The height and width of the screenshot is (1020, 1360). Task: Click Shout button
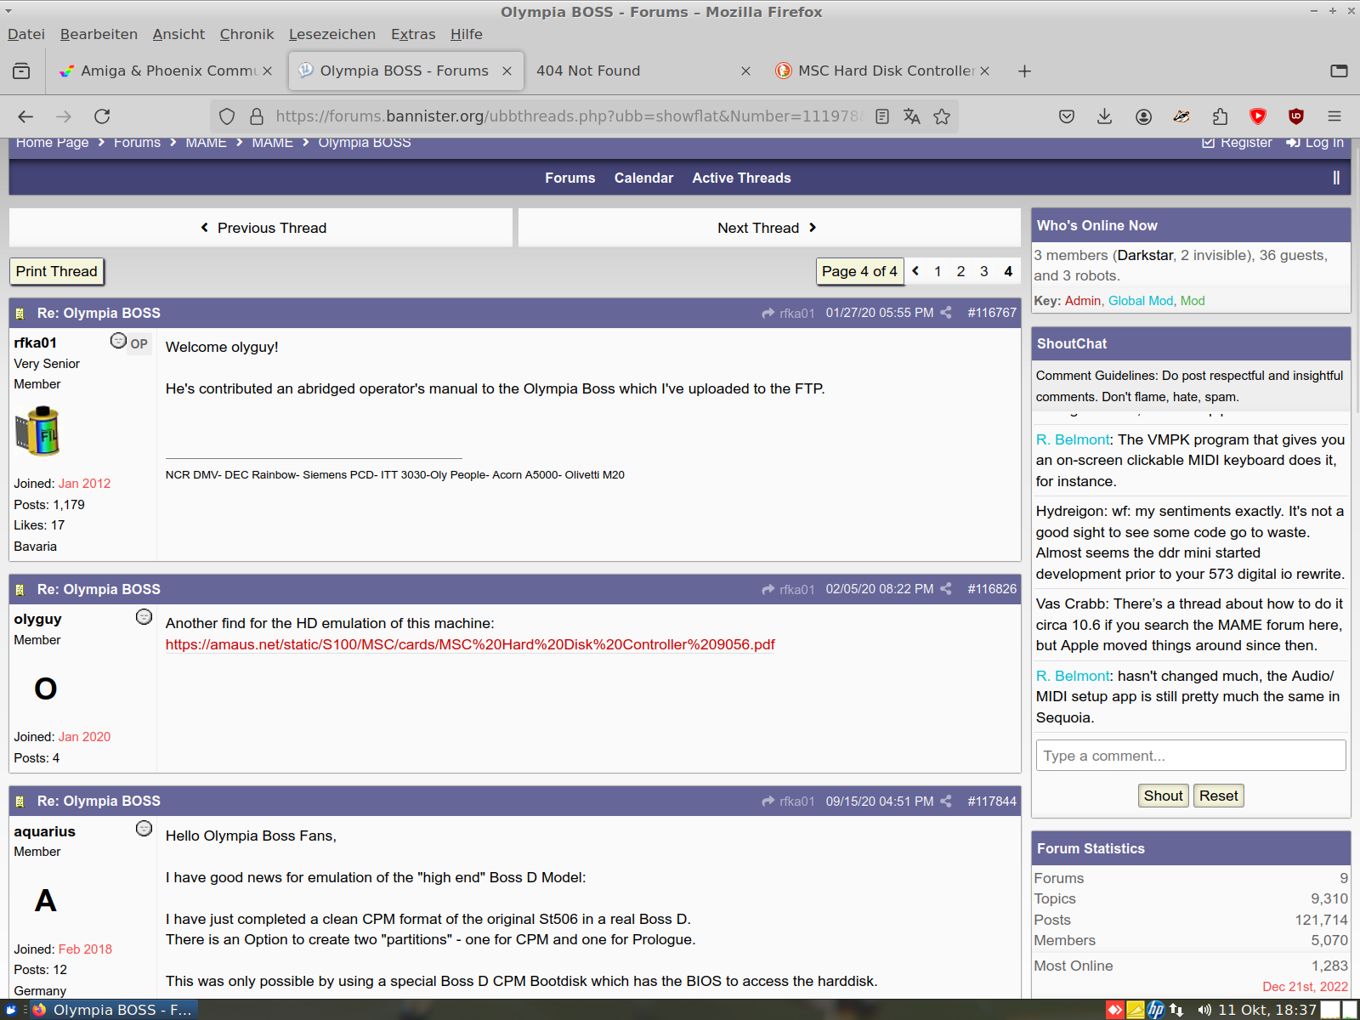click(1163, 796)
